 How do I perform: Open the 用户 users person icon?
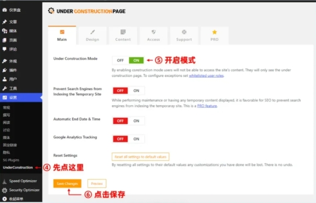[4, 79]
